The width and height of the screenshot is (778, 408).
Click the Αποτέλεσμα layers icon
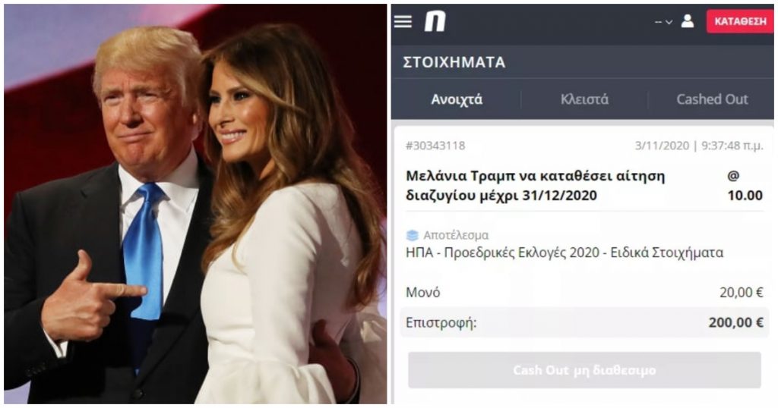(413, 235)
